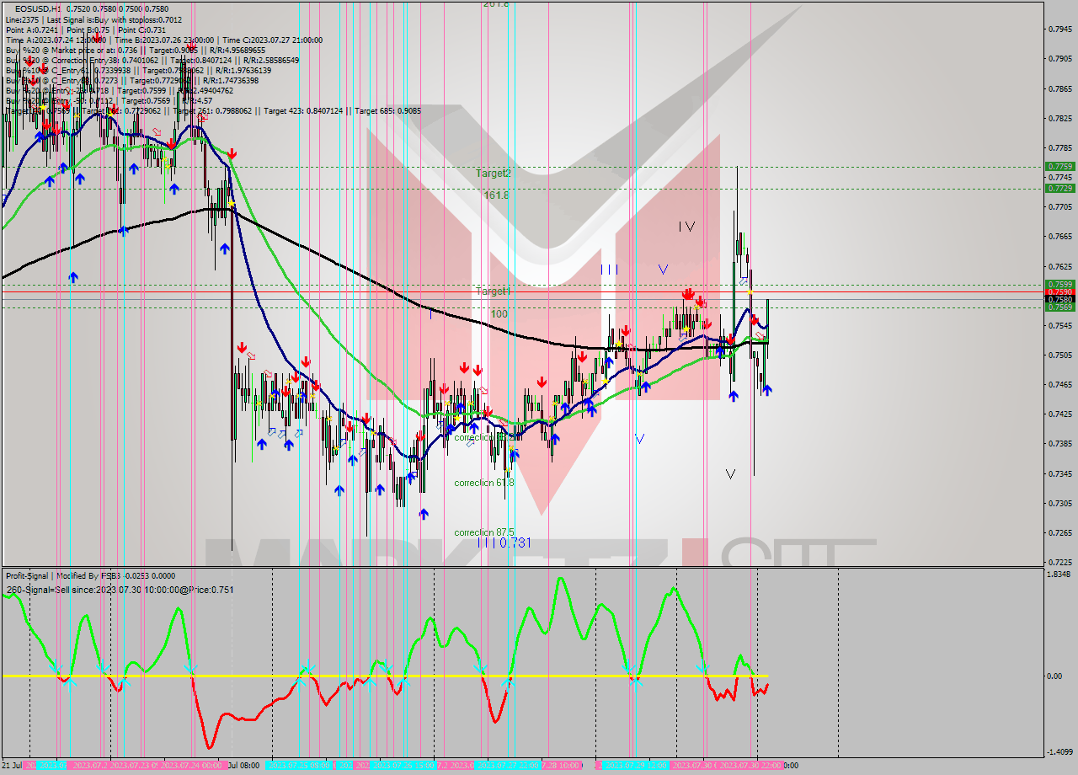
Task: Click the '21 Jul' time axis label
Action: (x=13, y=766)
